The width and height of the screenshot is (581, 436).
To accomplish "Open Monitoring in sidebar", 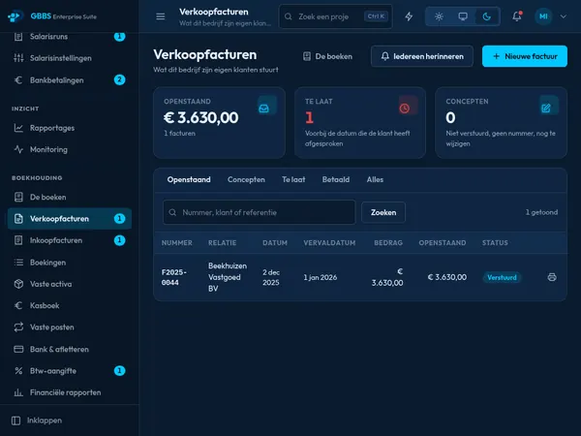I will [70, 149].
